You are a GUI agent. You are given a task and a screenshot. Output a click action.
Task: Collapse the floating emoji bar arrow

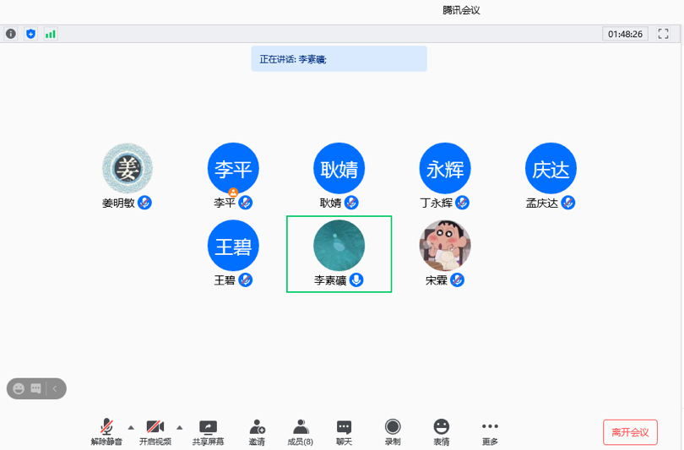click(55, 388)
